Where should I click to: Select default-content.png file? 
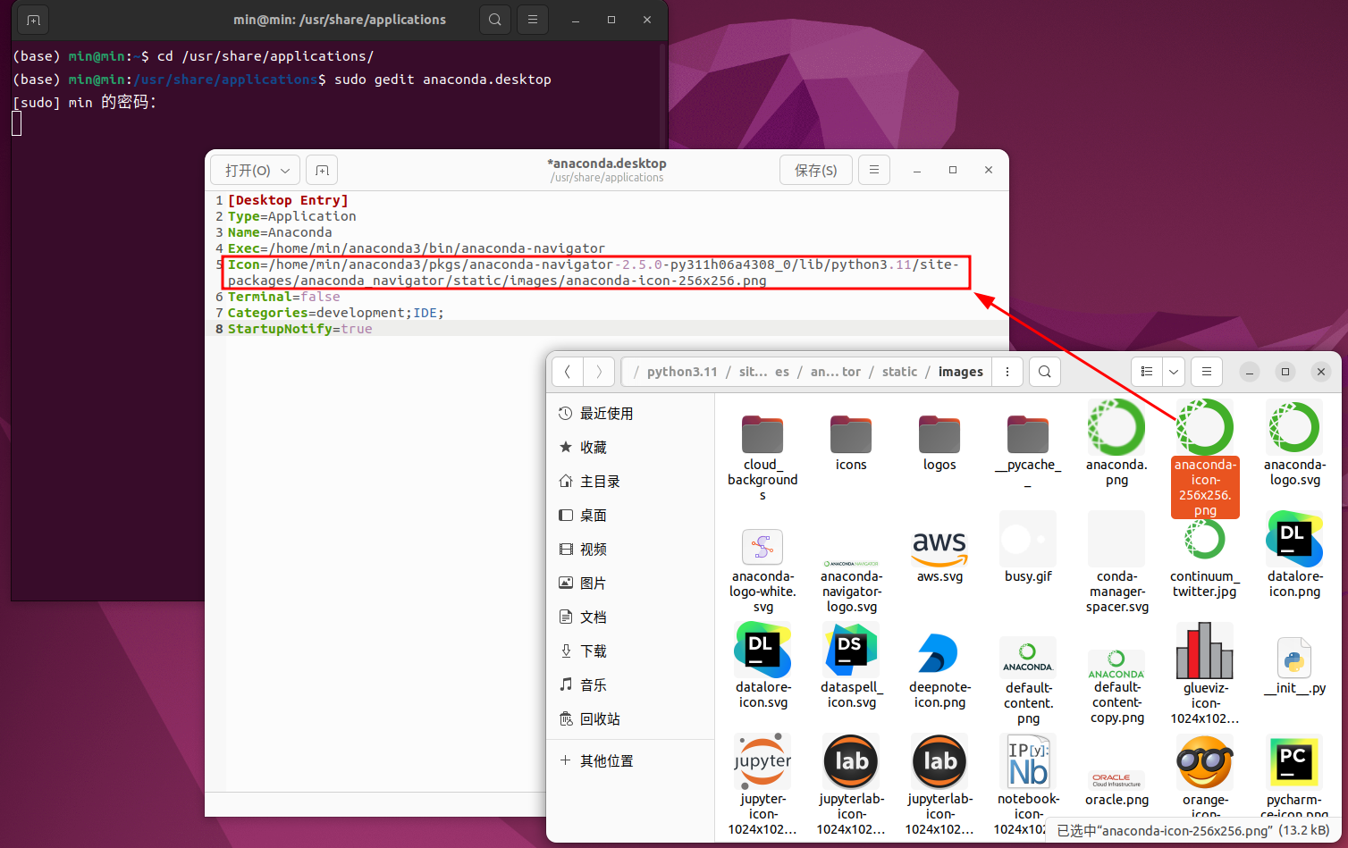(x=1028, y=682)
